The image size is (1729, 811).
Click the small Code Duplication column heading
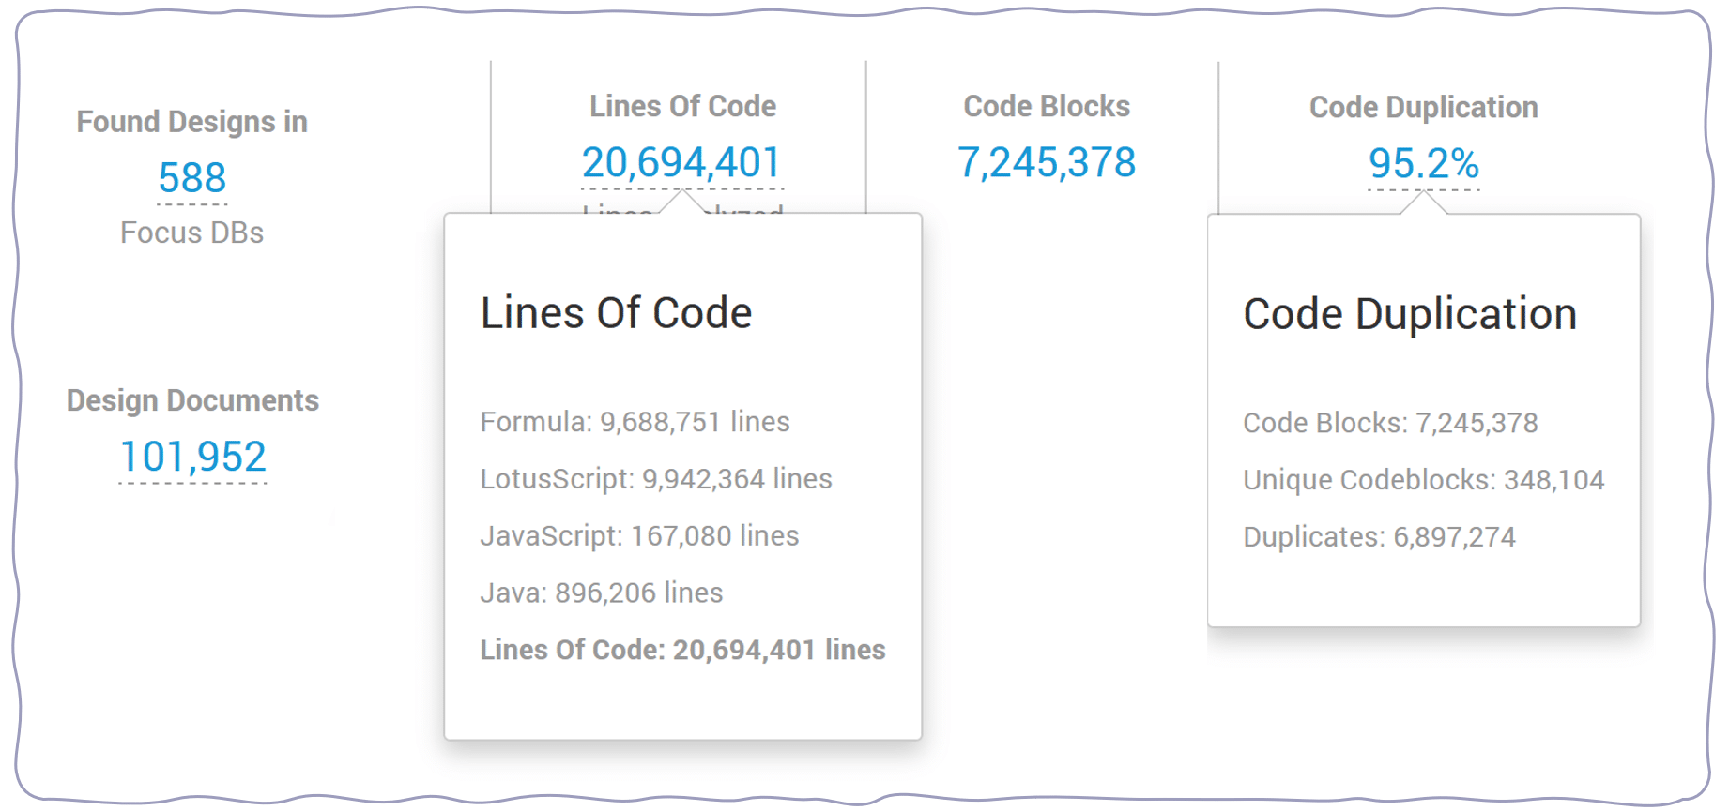pyautogui.click(x=1423, y=107)
